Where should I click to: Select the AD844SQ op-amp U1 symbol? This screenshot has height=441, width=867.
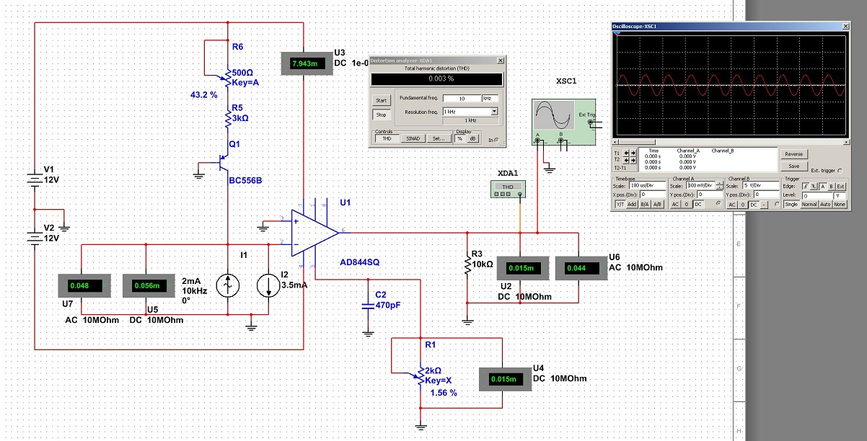[314, 232]
